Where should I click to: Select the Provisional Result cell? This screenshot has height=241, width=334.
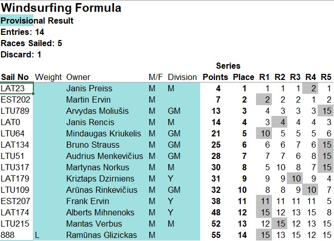coord(37,21)
